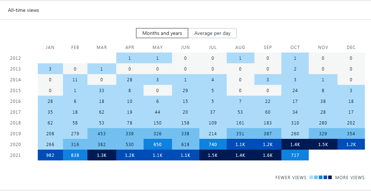Viewport: 371px width, 191px height.
Task: Click the darkest navy legend swatch
Action: click(330, 177)
